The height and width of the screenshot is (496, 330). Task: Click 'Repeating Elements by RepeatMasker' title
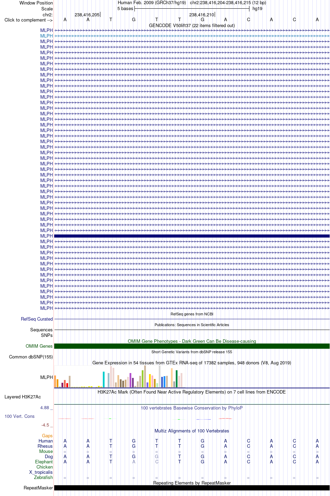(192, 483)
